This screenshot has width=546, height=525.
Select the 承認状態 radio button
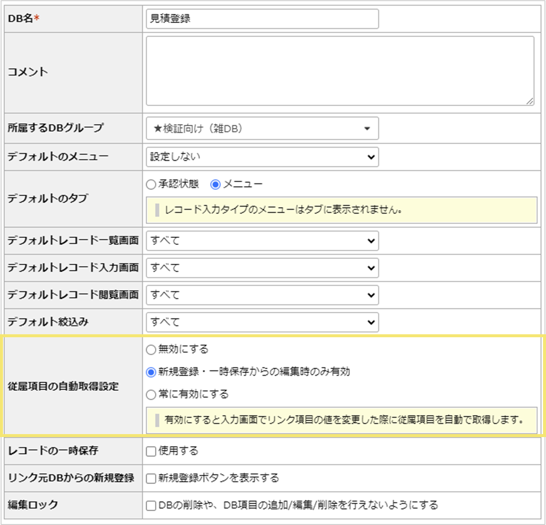point(150,183)
